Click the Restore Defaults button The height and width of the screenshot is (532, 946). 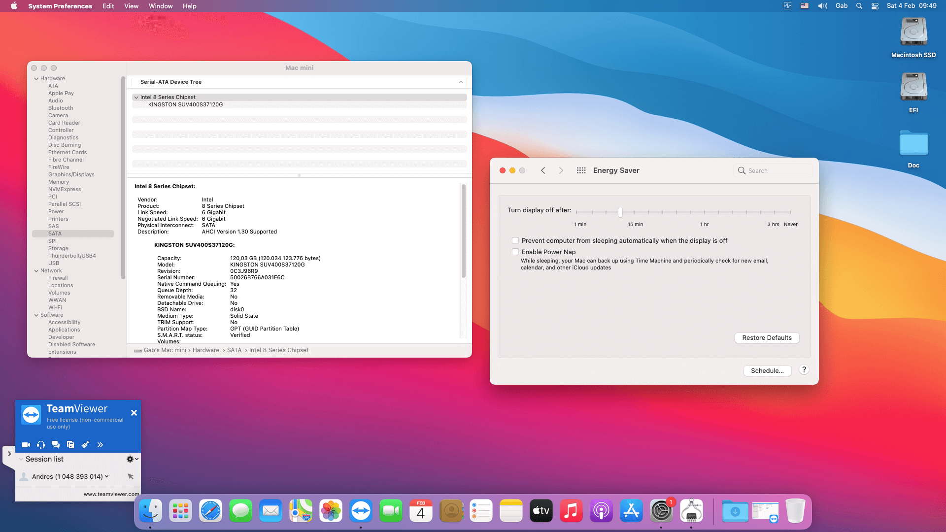pos(767,337)
